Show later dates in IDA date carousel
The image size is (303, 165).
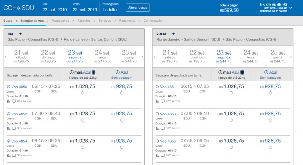pyautogui.click(x=142, y=56)
